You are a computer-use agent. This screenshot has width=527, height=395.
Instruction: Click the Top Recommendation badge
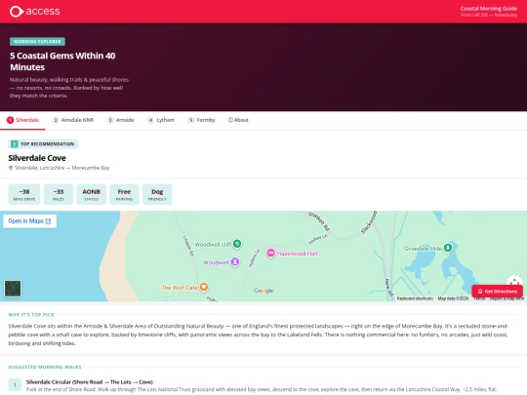click(x=43, y=144)
